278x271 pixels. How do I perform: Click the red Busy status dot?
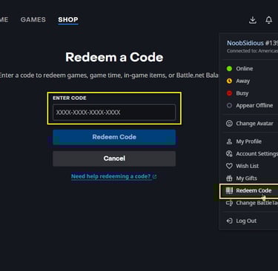click(229, 93)
